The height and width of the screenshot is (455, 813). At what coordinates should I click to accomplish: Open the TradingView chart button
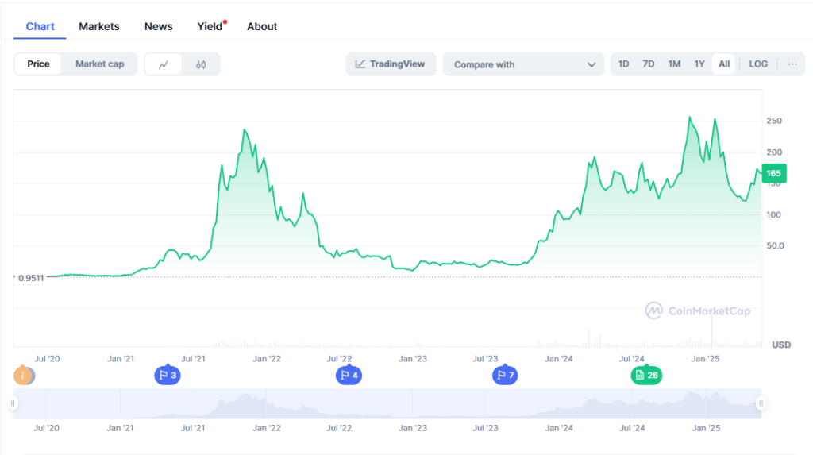pyautogui.click(x=391, y=64)
